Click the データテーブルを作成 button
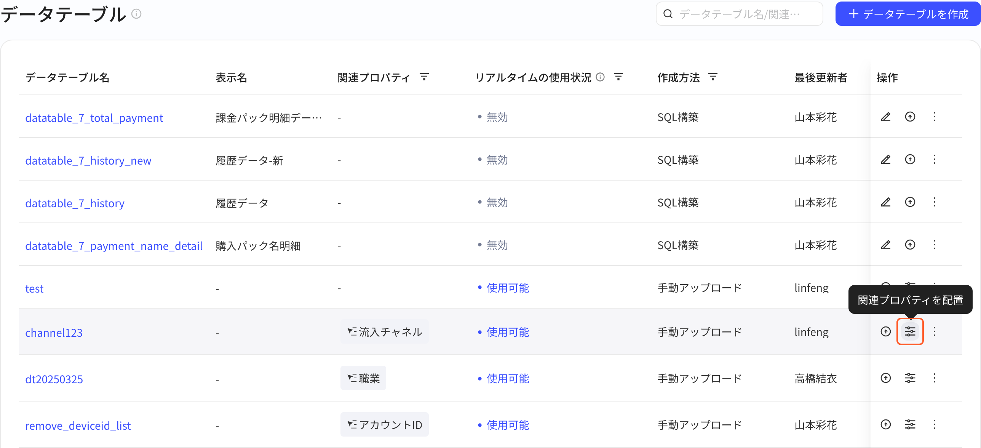Viewport: 981px width, 448px height. [908, 14]
